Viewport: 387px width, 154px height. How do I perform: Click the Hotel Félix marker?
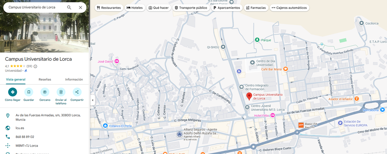pos(273,115)
